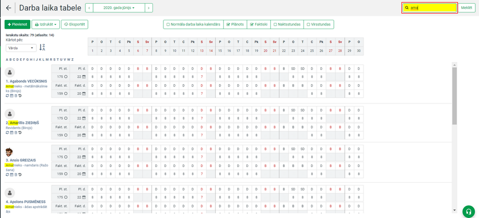479x218 pixels.
Task: Click the refresh icon under Amarillis ZIEDIŅŠ
Action: coord(7,133)
